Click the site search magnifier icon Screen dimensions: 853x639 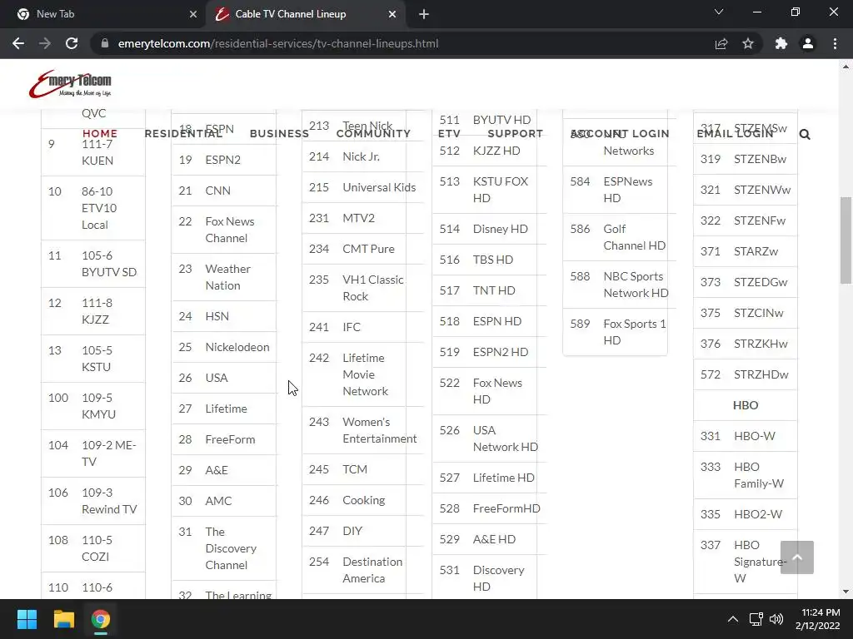pos(805,134)
